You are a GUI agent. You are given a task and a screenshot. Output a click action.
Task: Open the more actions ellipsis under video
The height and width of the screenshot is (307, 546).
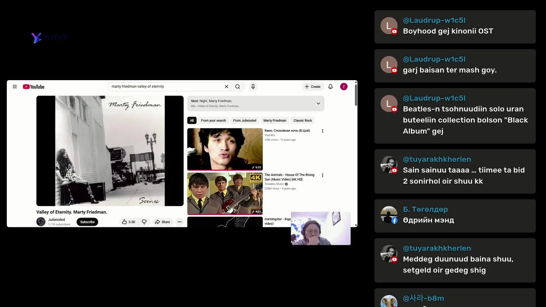180,222
